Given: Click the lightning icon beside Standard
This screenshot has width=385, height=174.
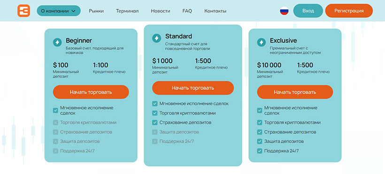Looking at the screenshot, I should click(x=156, y=38).
